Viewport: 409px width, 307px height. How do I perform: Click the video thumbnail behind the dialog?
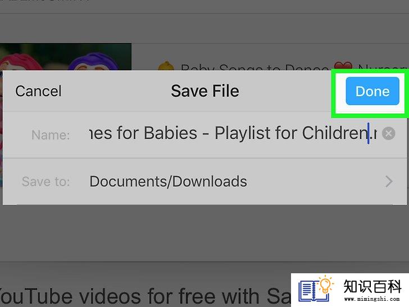pyautogui.click(x=66, y=57)
